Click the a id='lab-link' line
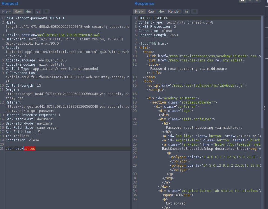 (x=211, y=136)
